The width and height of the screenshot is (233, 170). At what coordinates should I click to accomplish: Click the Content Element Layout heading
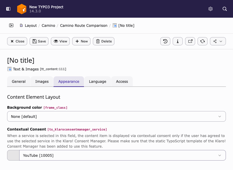(x=34, y=97)
